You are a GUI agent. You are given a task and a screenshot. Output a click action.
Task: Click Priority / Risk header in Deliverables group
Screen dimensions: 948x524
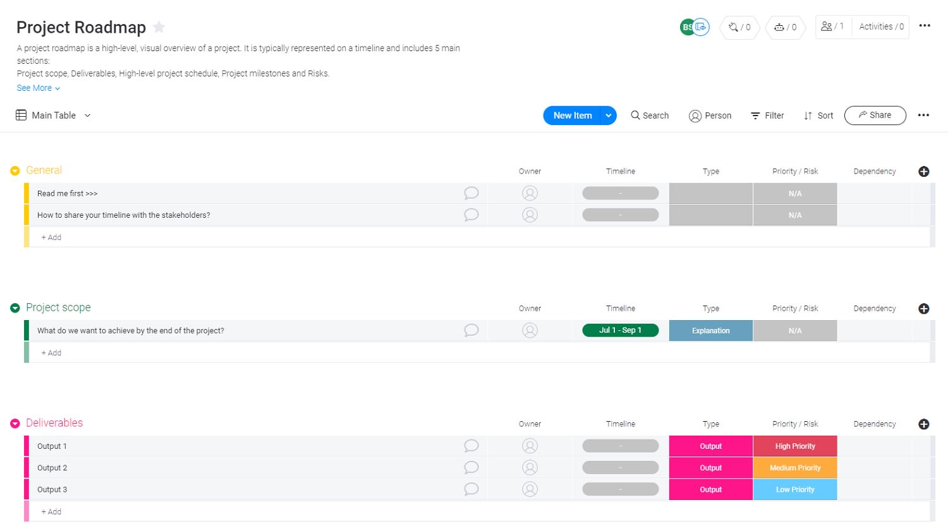click(795, 424)
